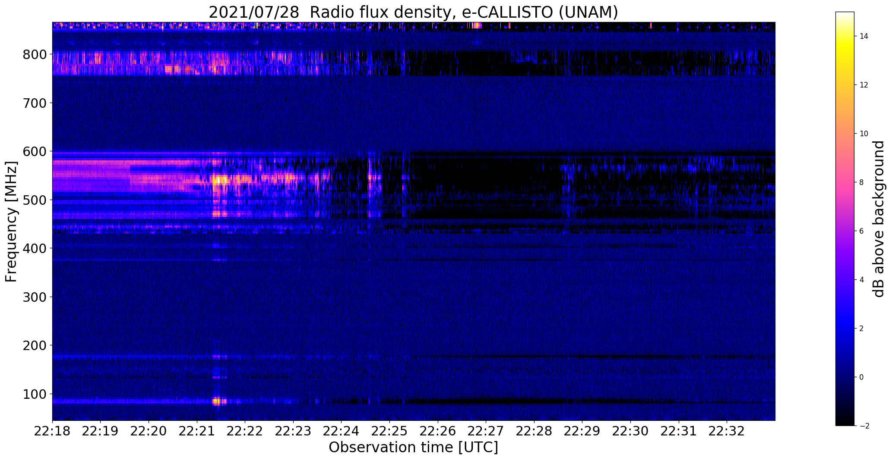Click the colorbar tick label 12
This screenshot has height=460, width=892.
[x=864, y=85]
